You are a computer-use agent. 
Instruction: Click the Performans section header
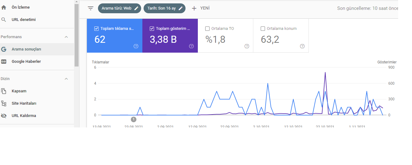pyautogui.click(x=37, y=37)
